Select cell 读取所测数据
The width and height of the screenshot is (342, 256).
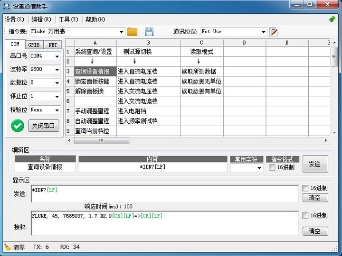click(x=202, y=72)
